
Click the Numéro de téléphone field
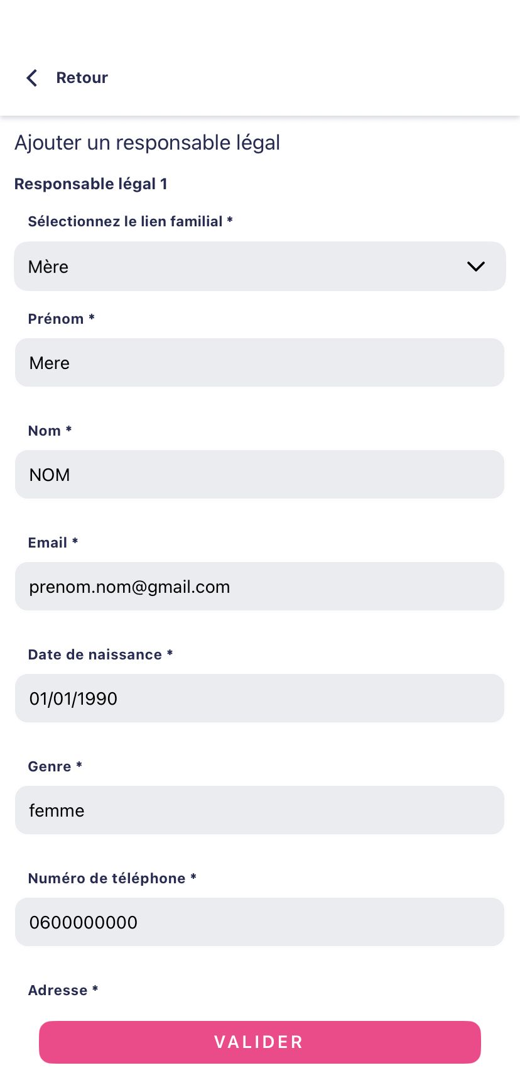260,922
